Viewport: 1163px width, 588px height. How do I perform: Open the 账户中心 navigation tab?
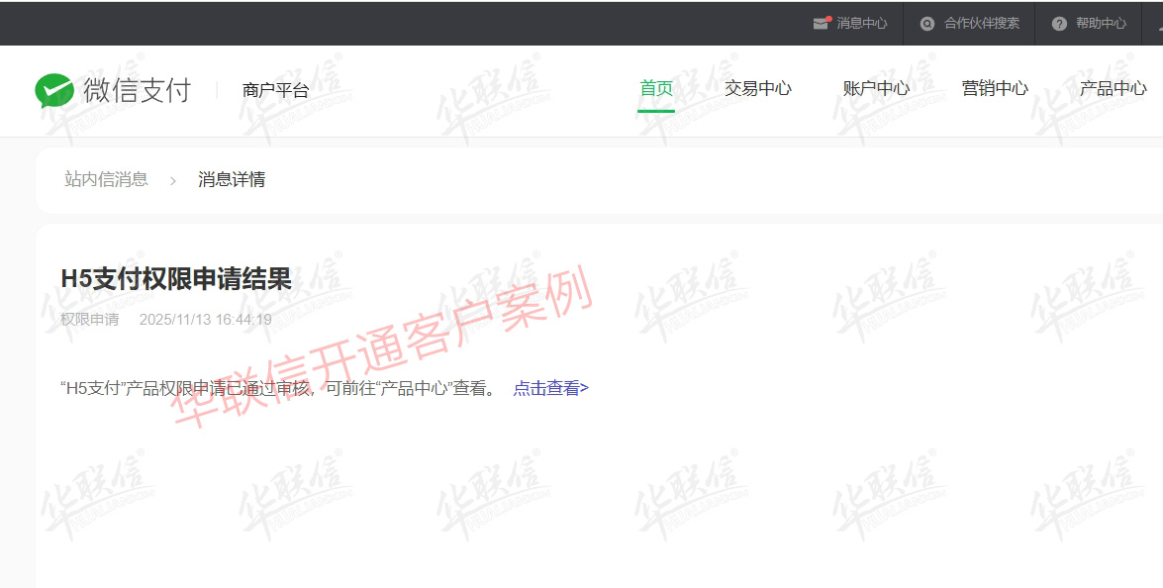pos(876,88)
